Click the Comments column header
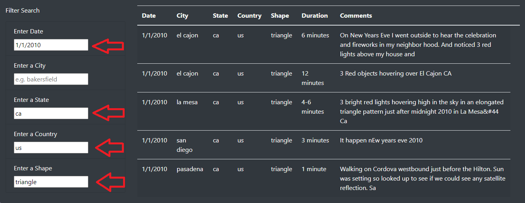The width and height of the screenshot is (525, 203). (x=356, y=16)
